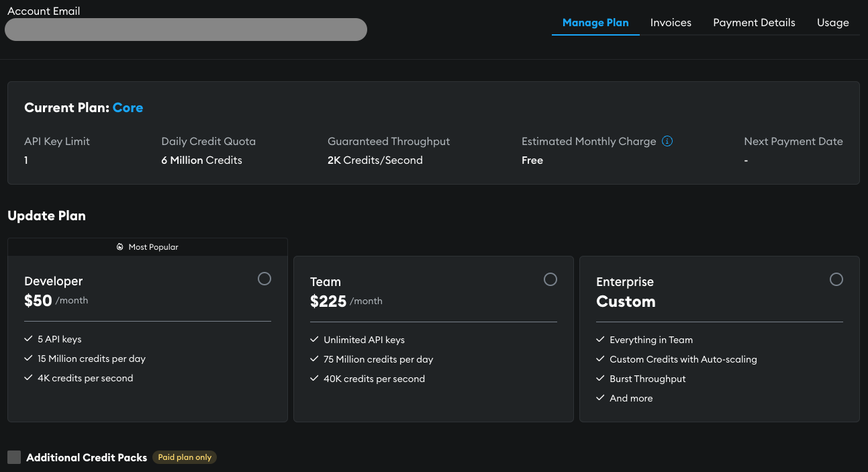Click checkmark next to Custom Credits with Auto-scaling
Viewport: 868px width, 472px height.
(600, 359)
